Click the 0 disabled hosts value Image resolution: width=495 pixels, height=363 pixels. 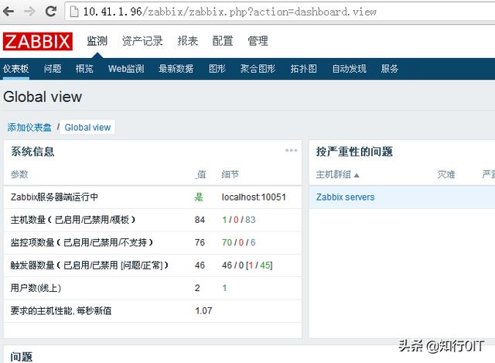tap(236, 220)
